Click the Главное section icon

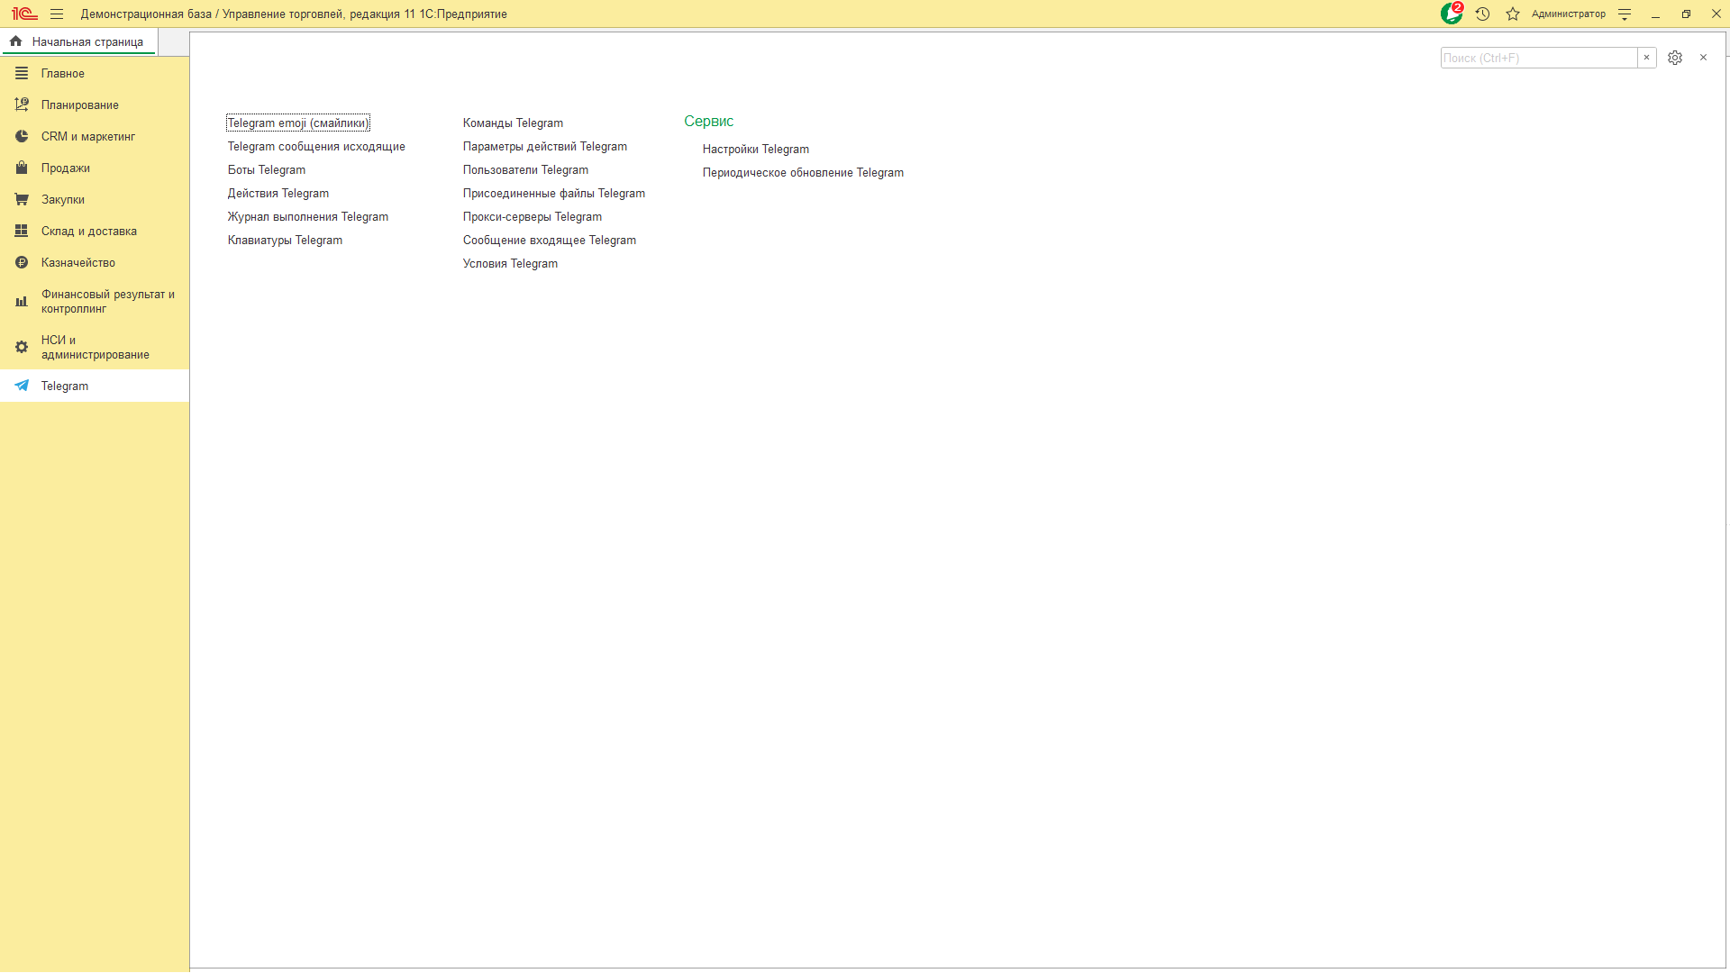[22, 73]
